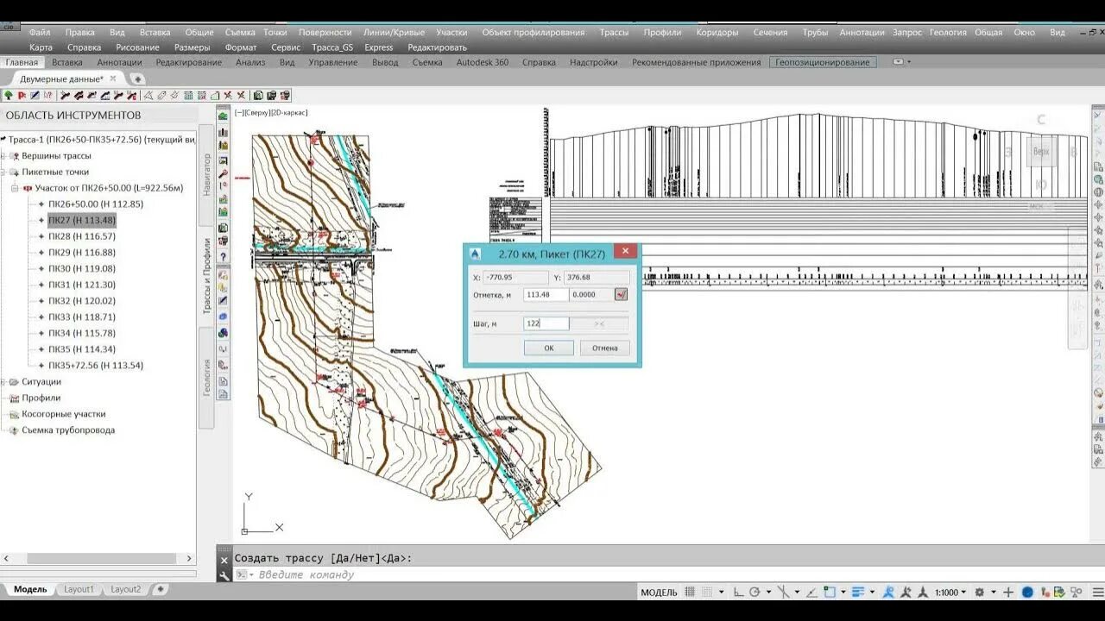Open object snap settings dropdown arrow
Viewport: 1105px width, 621px height.
click(843, 593)
